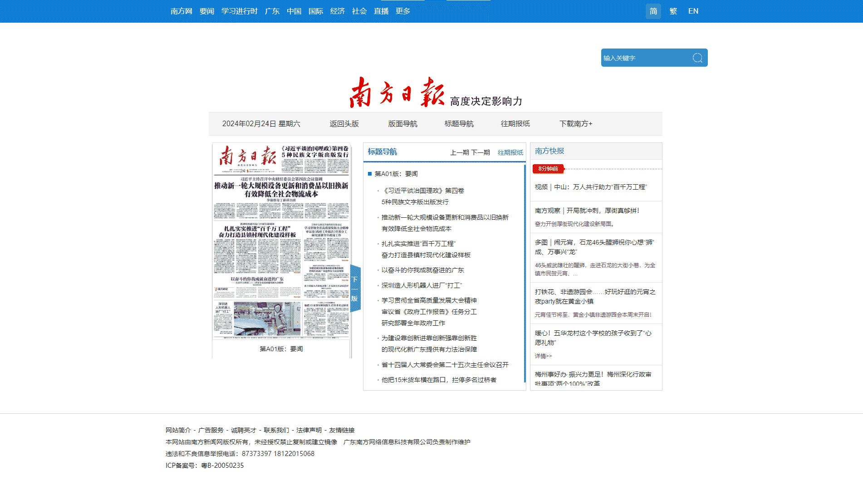The image size is (863, 490).
Task: Click the date 2024年02月24日 星期六
Action: tap(261, 123)
